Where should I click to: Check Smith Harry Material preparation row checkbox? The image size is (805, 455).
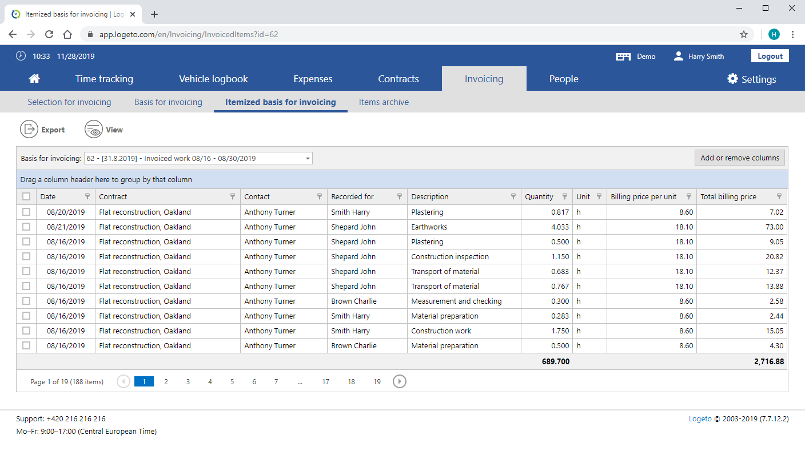click(x=26, y=316)
